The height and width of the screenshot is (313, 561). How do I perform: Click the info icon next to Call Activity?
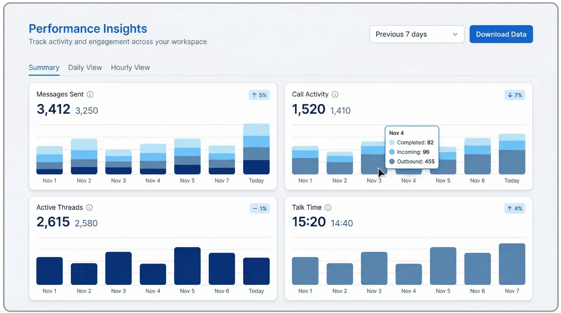(x=335, y=94)
